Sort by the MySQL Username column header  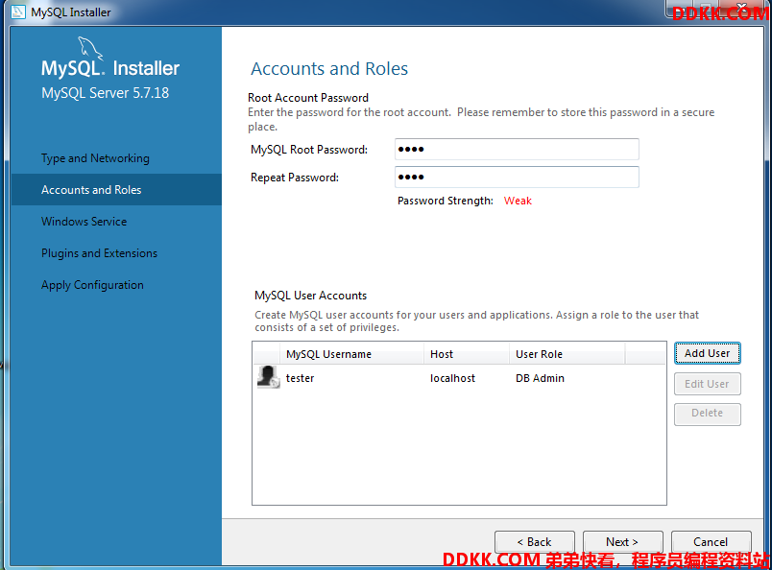point(351,354)
